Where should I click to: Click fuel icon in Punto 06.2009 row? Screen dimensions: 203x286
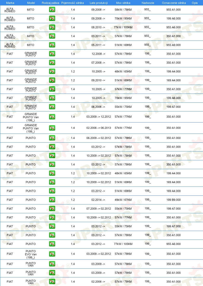click(x=52, y=138)
